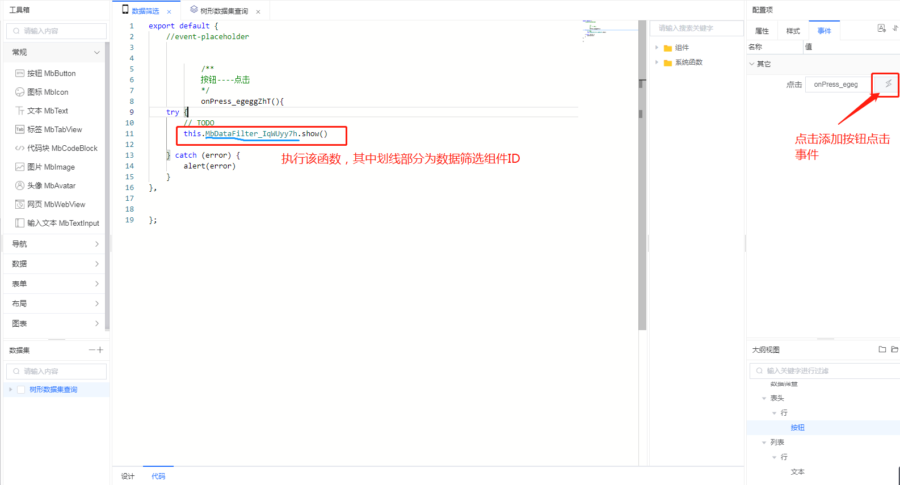Image resolution: width=900 pixels, height=485 pixels.
Task: Expand the 组件 folder in tree
Action: click(657, 48)
